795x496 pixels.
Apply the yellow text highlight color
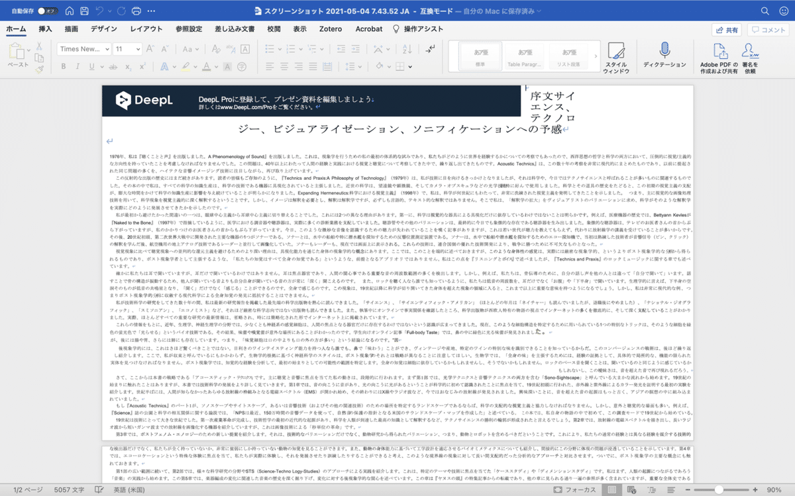tap(185, 66)
